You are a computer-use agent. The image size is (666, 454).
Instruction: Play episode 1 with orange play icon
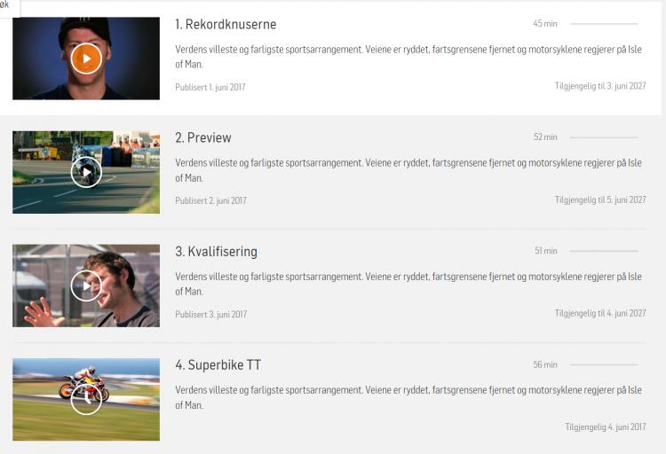tap(86, 59)
